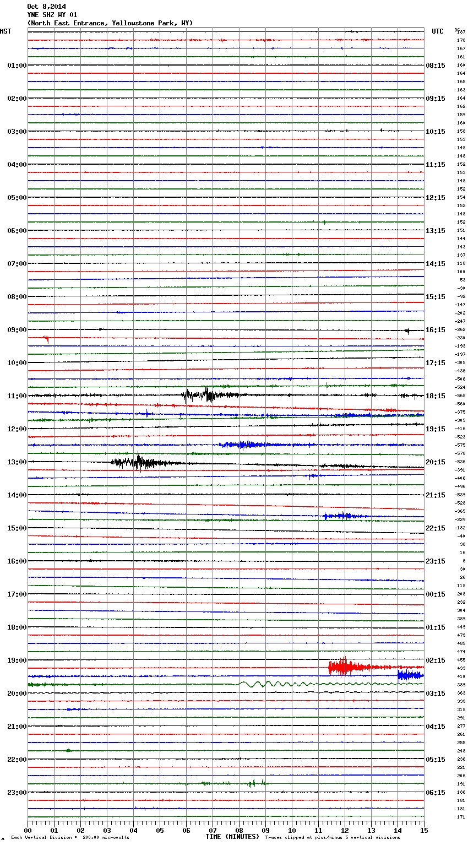The width and height of the screenshot is (468, 845).
Task: Click the '19:00' MST hour label
Action: pos(17,660)
